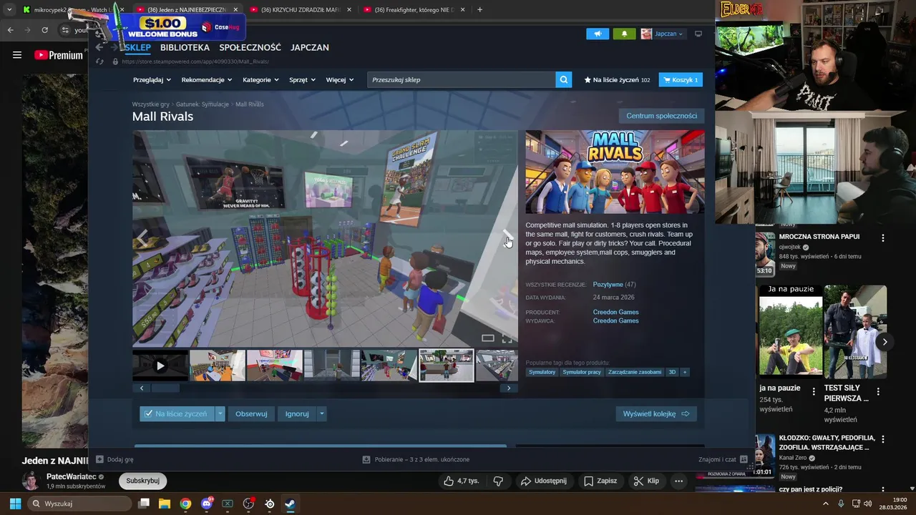Play the trailer video thumbnail
This screenshot has height=515, width=916.
[160, 366]
